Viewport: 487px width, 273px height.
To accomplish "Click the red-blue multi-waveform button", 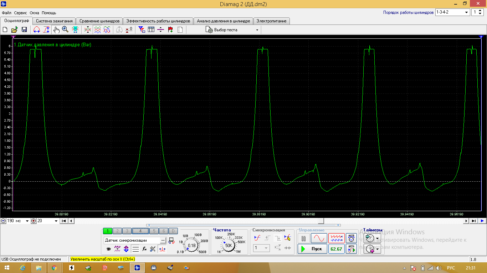I will click(x=337, y=239).
